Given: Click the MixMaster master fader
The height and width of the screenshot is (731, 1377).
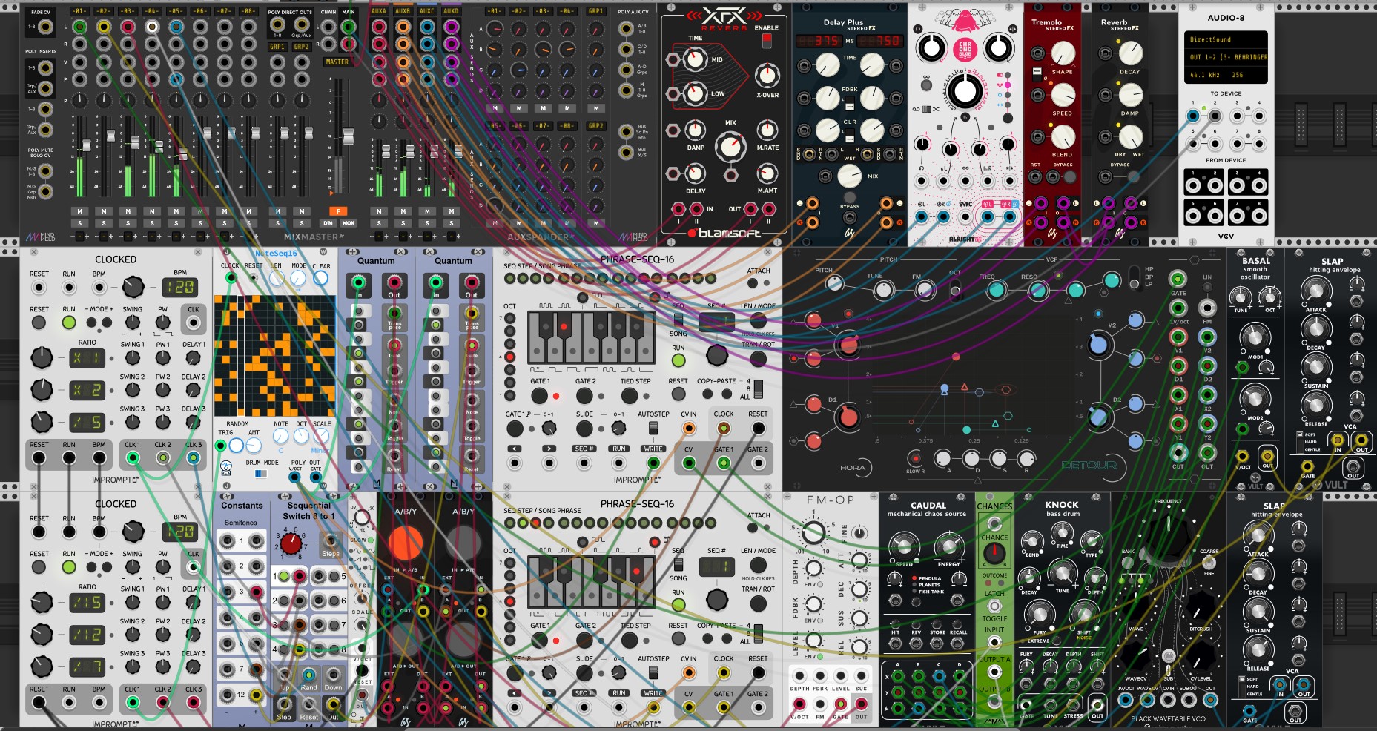Looking at the screenshot, I should click(x=347, y=136).
